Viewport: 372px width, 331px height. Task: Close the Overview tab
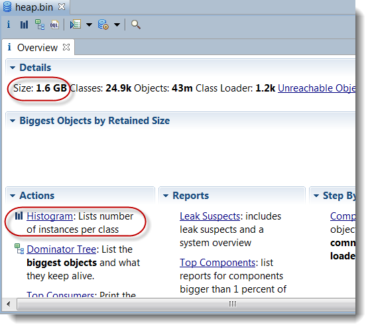(x=66, y=47)
